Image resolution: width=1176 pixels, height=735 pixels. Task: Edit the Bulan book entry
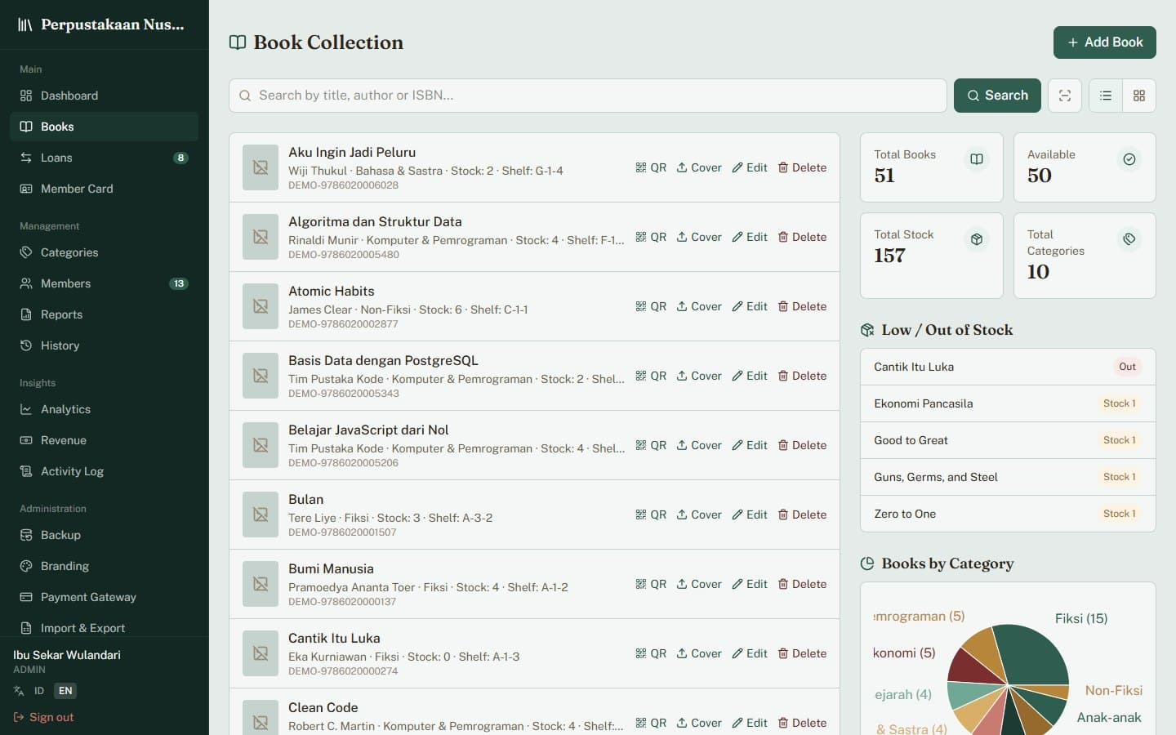coord(750,514)
